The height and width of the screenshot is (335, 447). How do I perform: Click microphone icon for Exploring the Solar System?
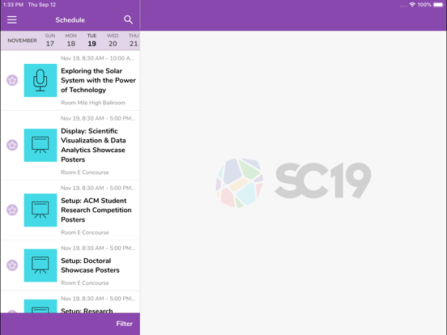[x=40, y=80]
